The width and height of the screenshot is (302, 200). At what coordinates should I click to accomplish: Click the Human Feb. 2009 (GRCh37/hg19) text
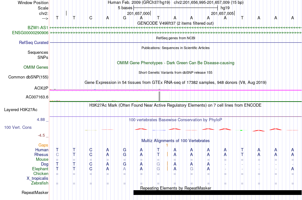point(139,3)
